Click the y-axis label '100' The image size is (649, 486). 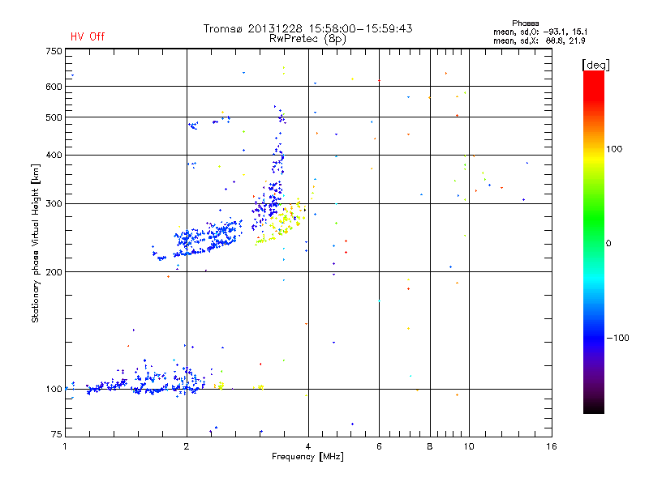tap(54, 390)
